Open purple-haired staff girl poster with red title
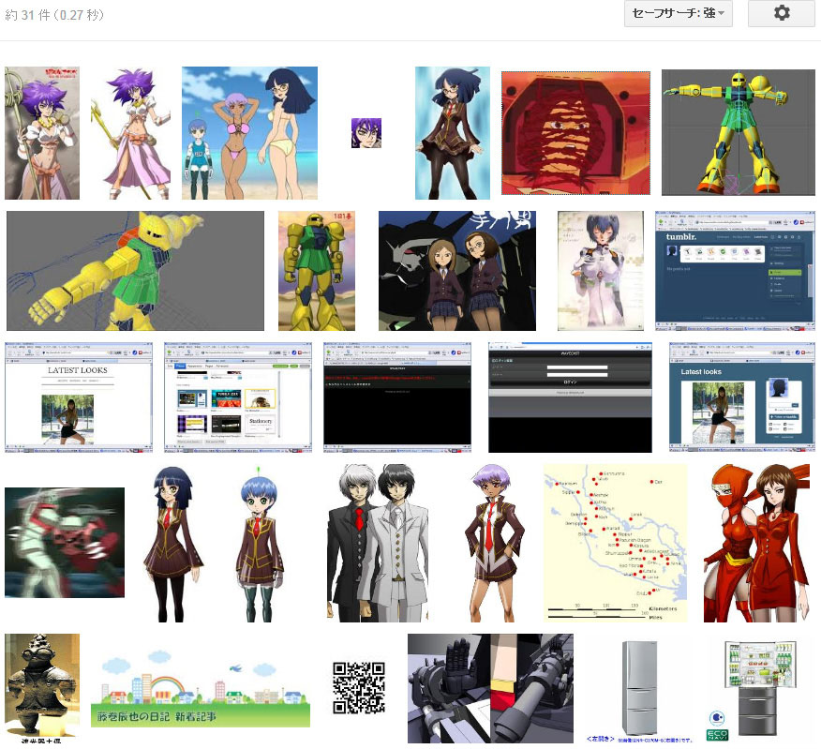 coord(42,133)
